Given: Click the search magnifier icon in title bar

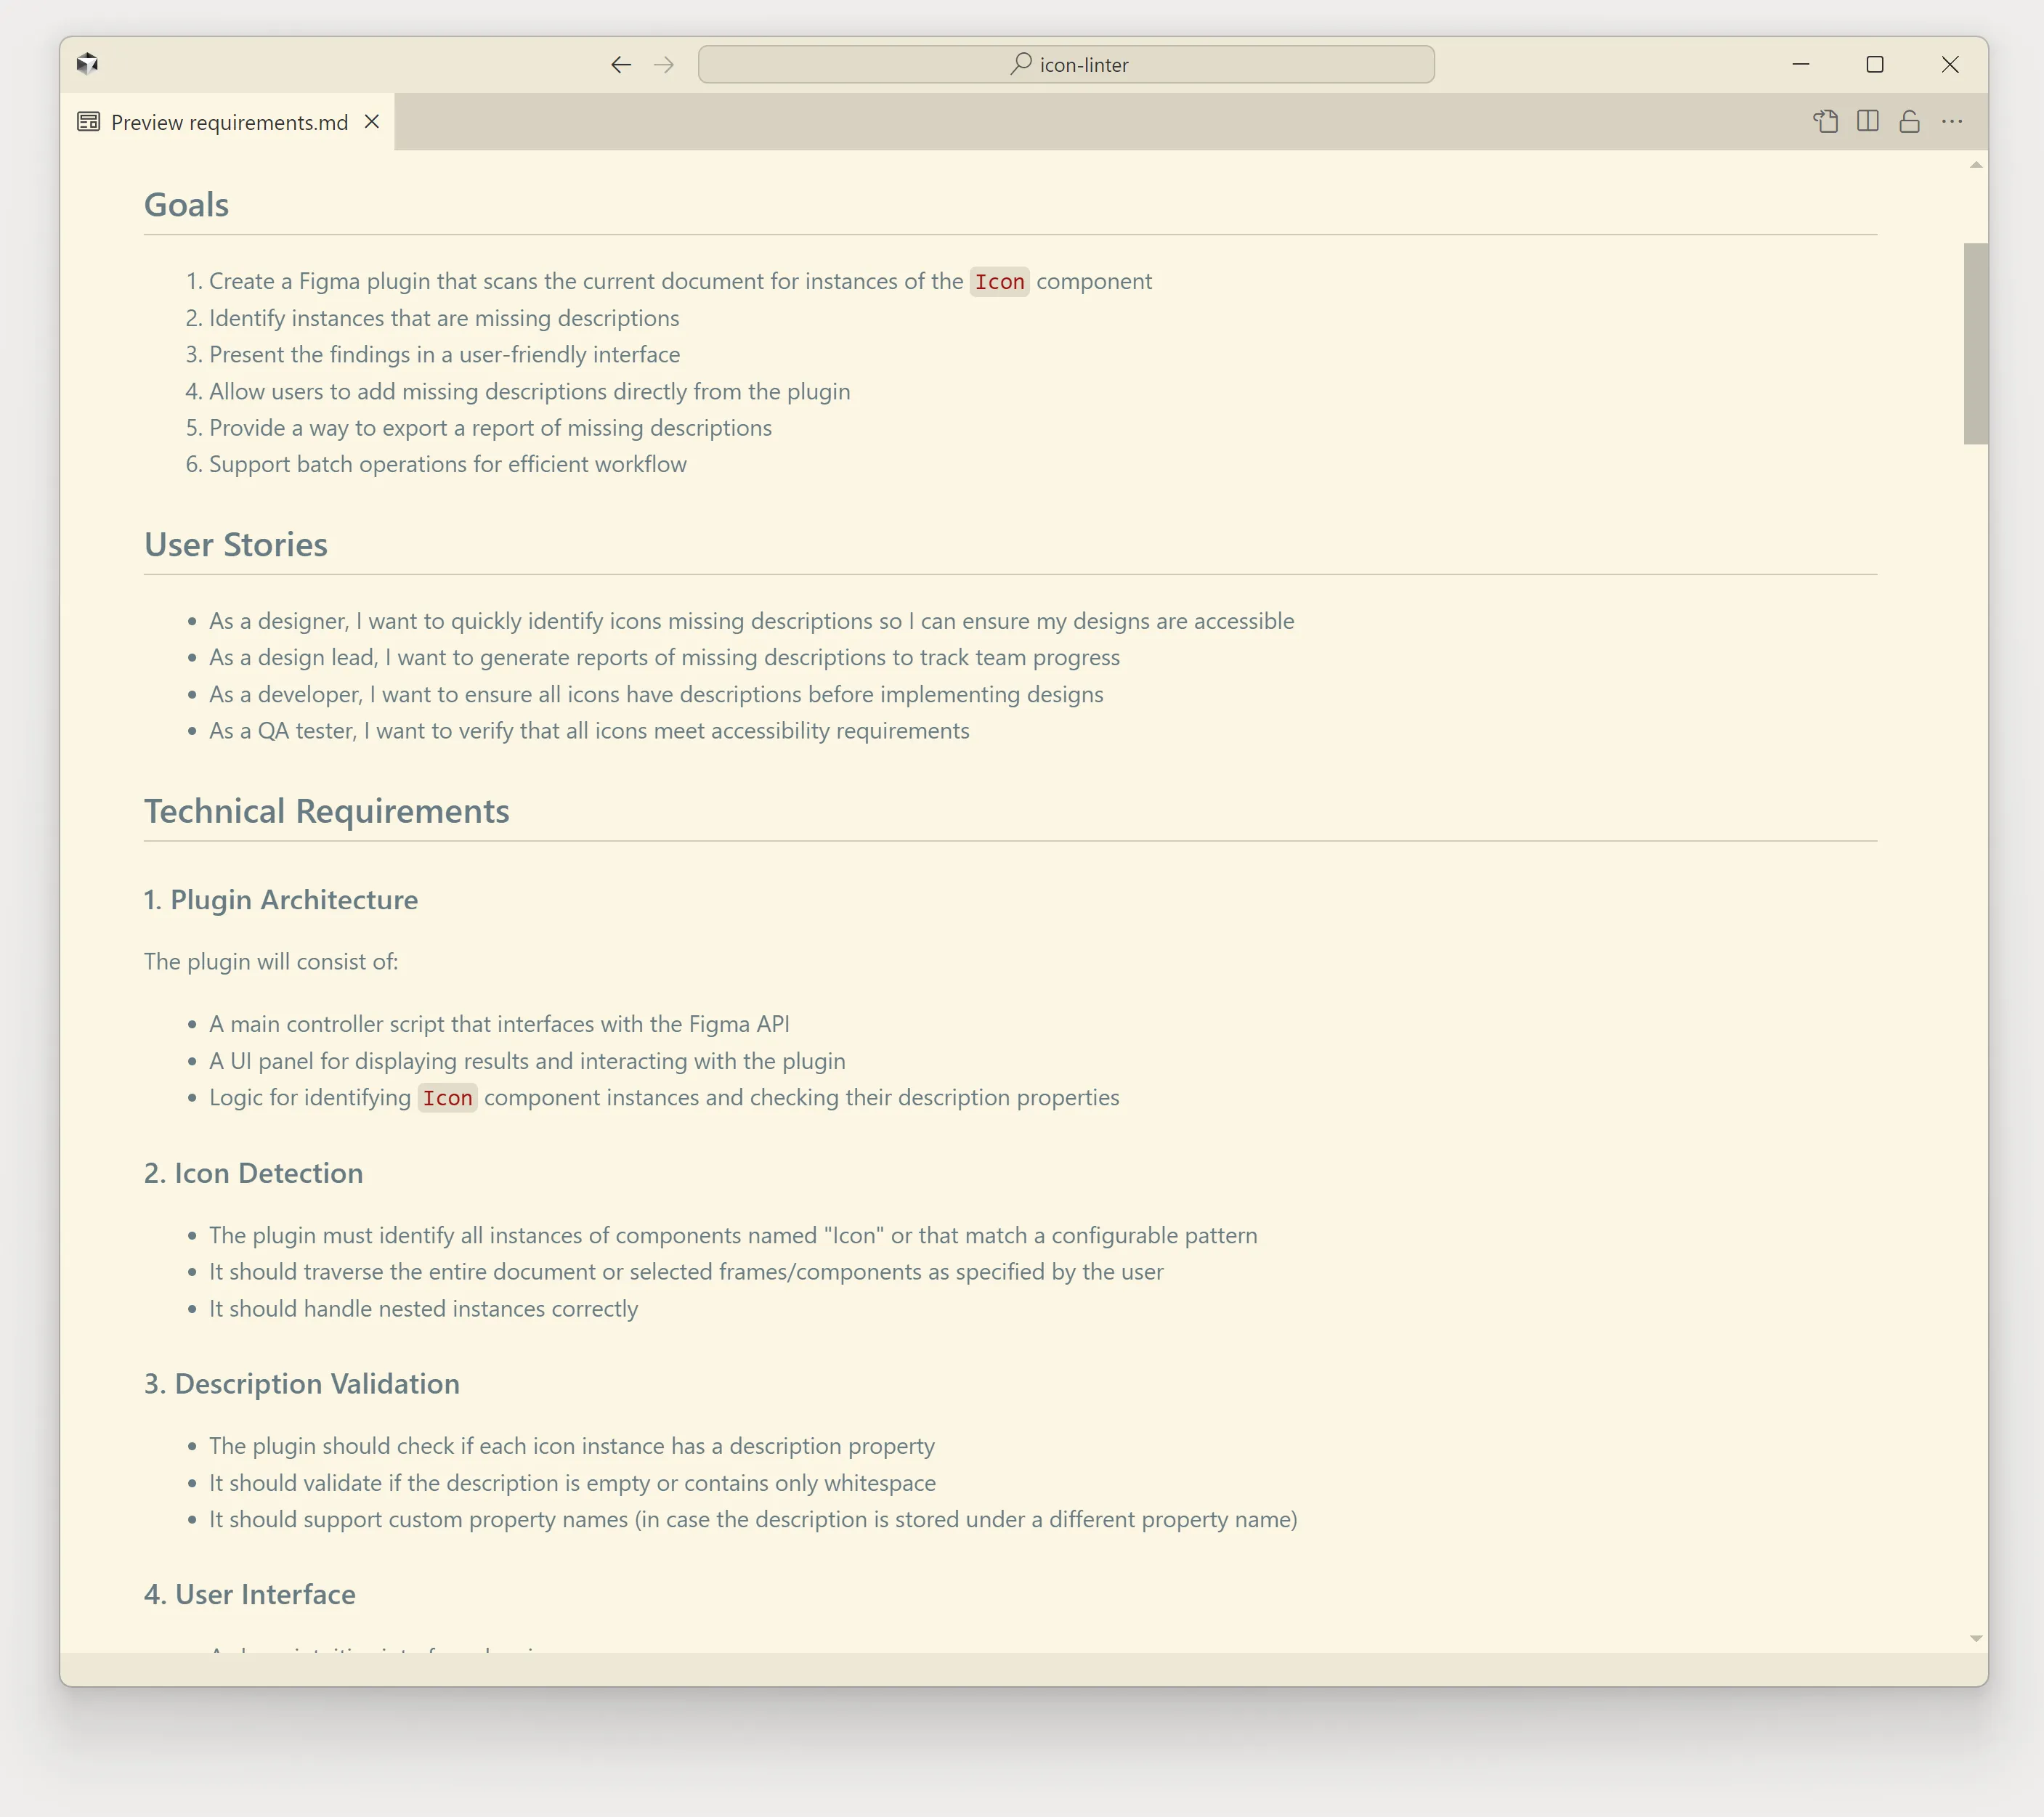Looking at the screenshot, I should (1020, 64).
